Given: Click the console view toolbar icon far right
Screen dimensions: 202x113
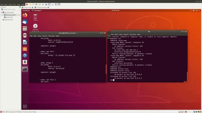Looking at the screenshot, I should tap(59, 4).
